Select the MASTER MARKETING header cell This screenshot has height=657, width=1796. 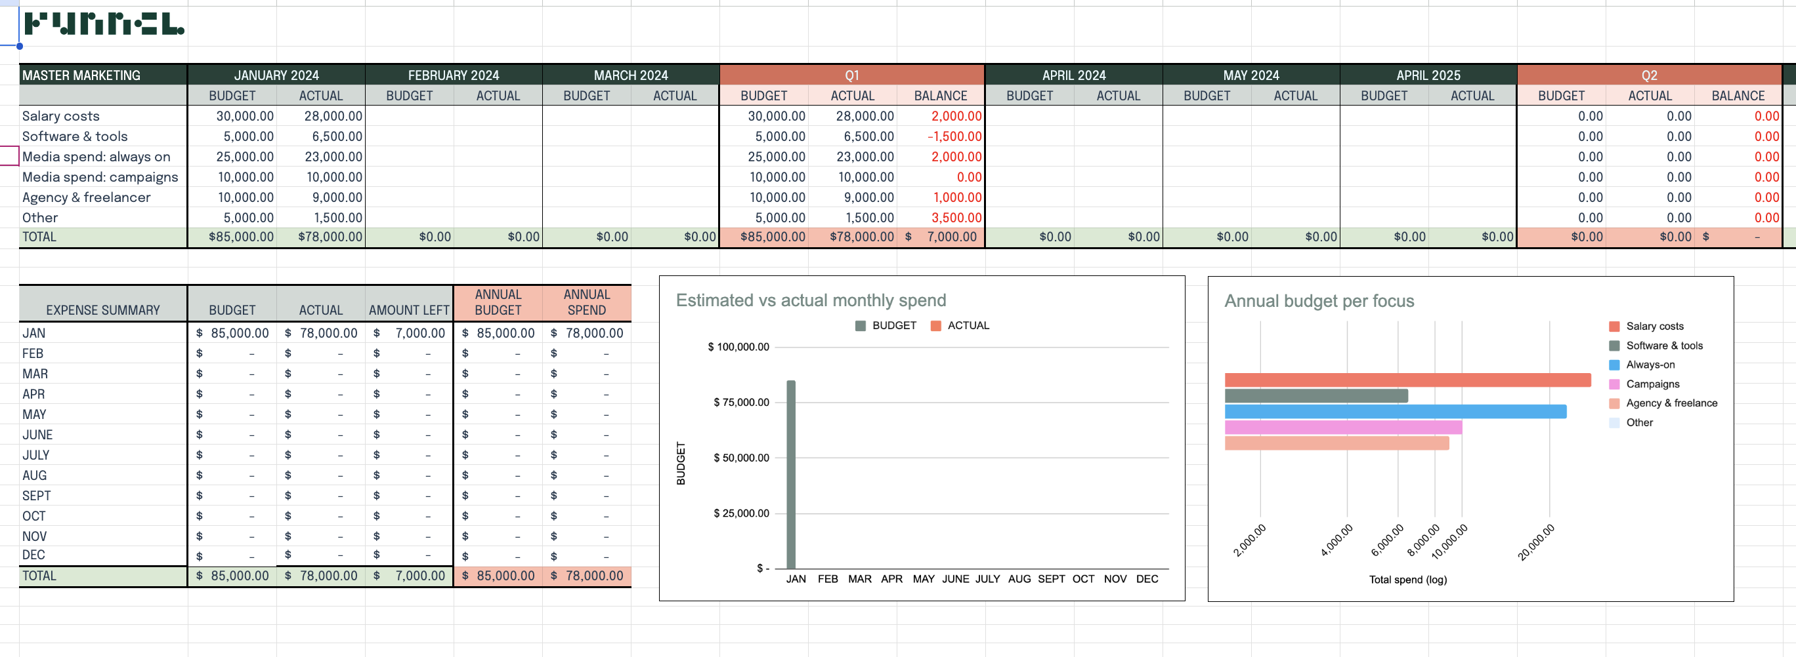tap(102, 75)
